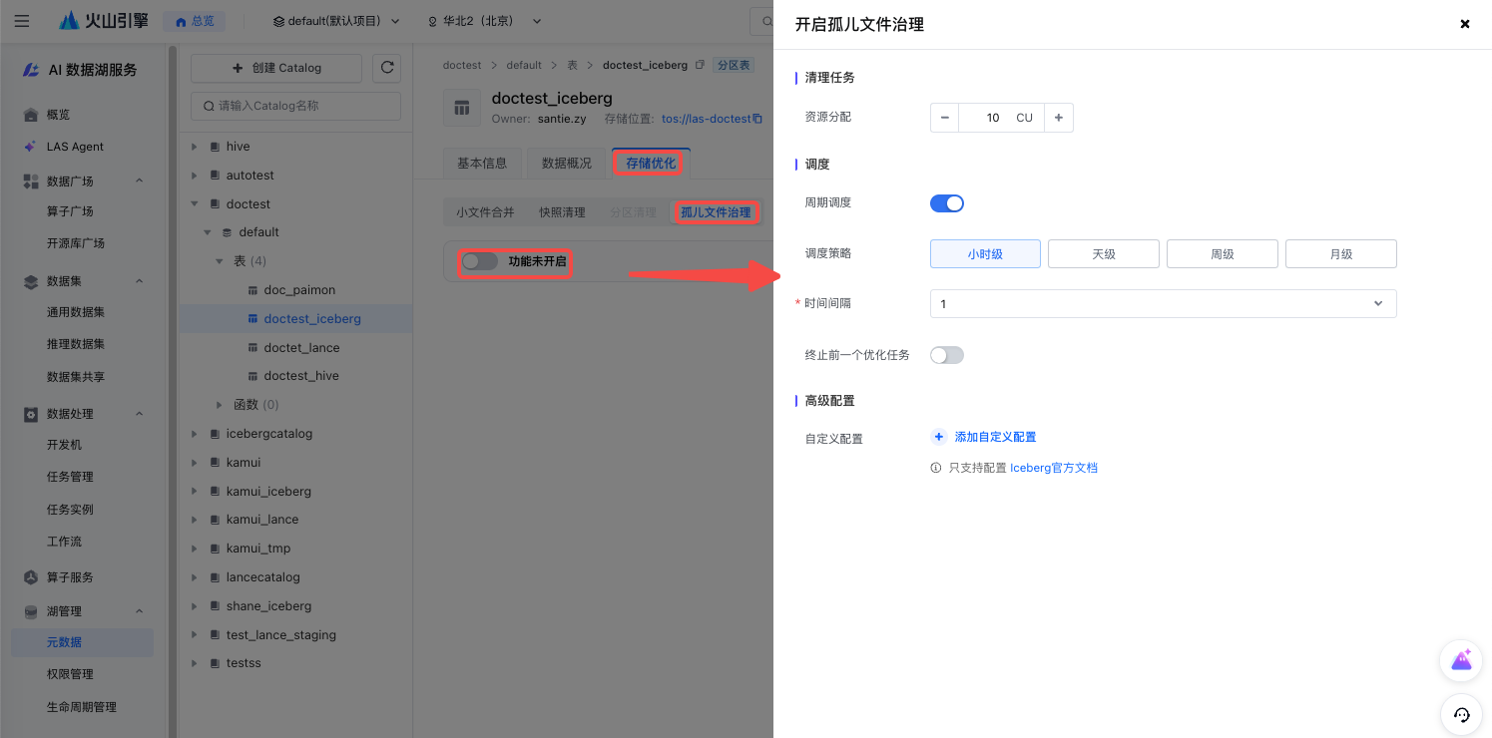Select the doctet_lance table
Viewport: 1492px width, 738px height.
point(301,348)
